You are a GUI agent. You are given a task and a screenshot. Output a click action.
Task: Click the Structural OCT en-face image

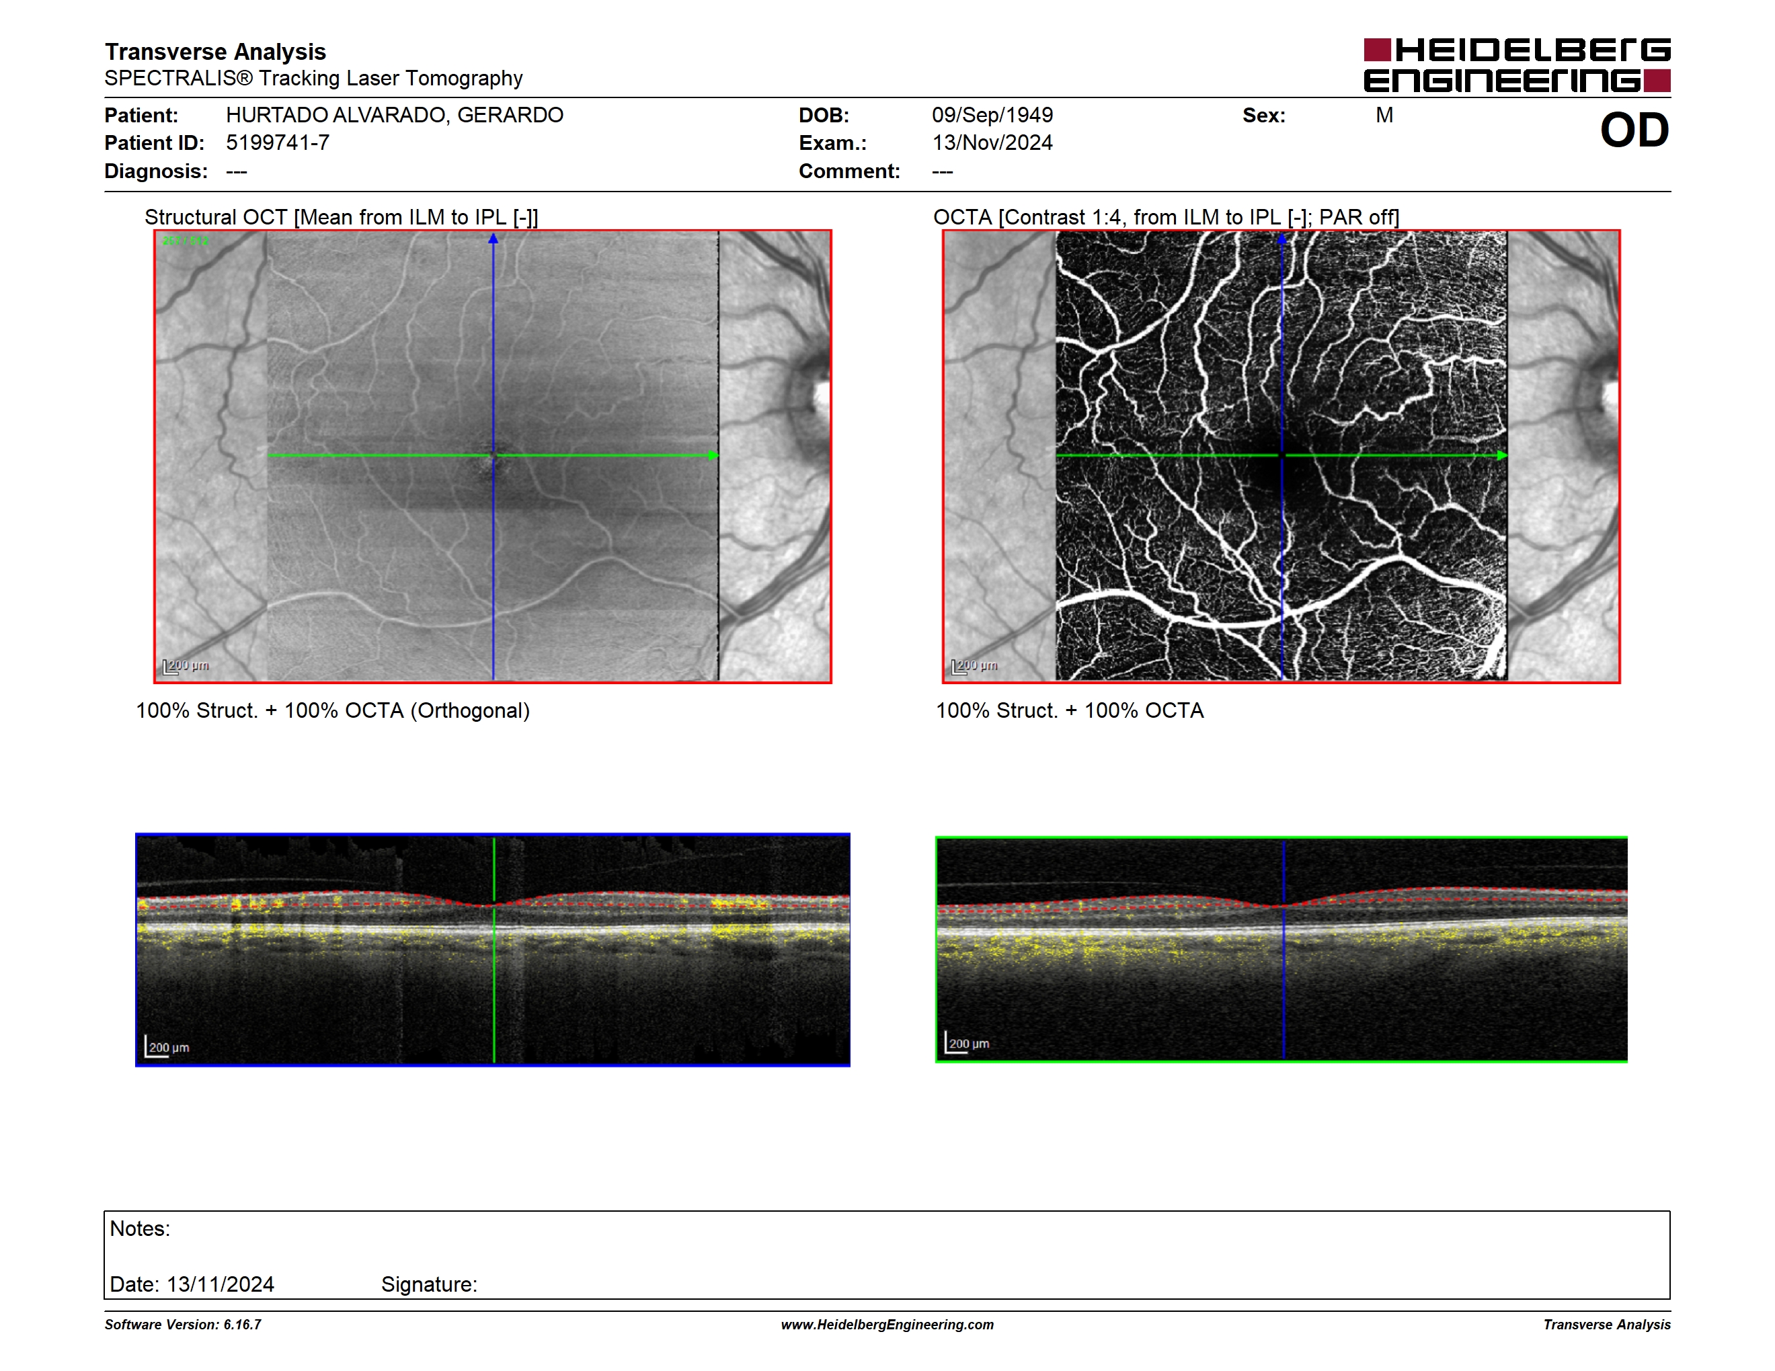(493, 456)
